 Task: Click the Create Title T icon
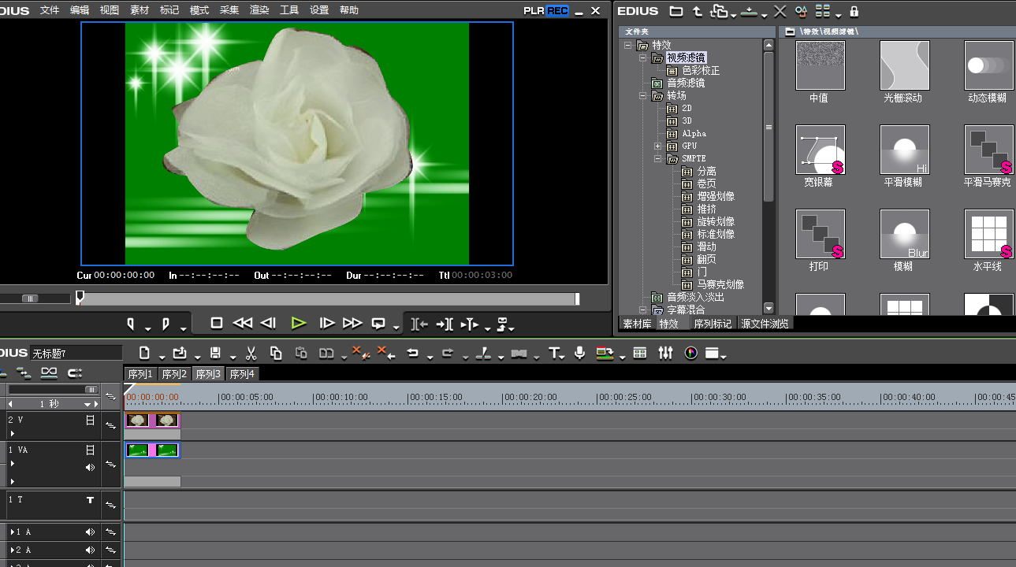tap(554, 354)
